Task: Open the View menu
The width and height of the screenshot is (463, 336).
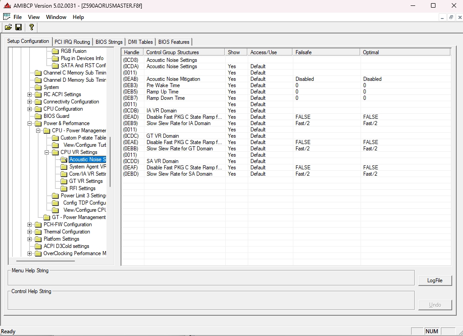Action: point(34,17)
